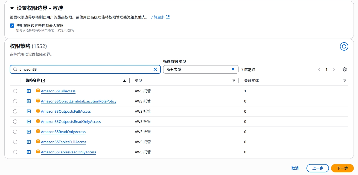Sort by 类型 column arrow

(x=234, y=81)
